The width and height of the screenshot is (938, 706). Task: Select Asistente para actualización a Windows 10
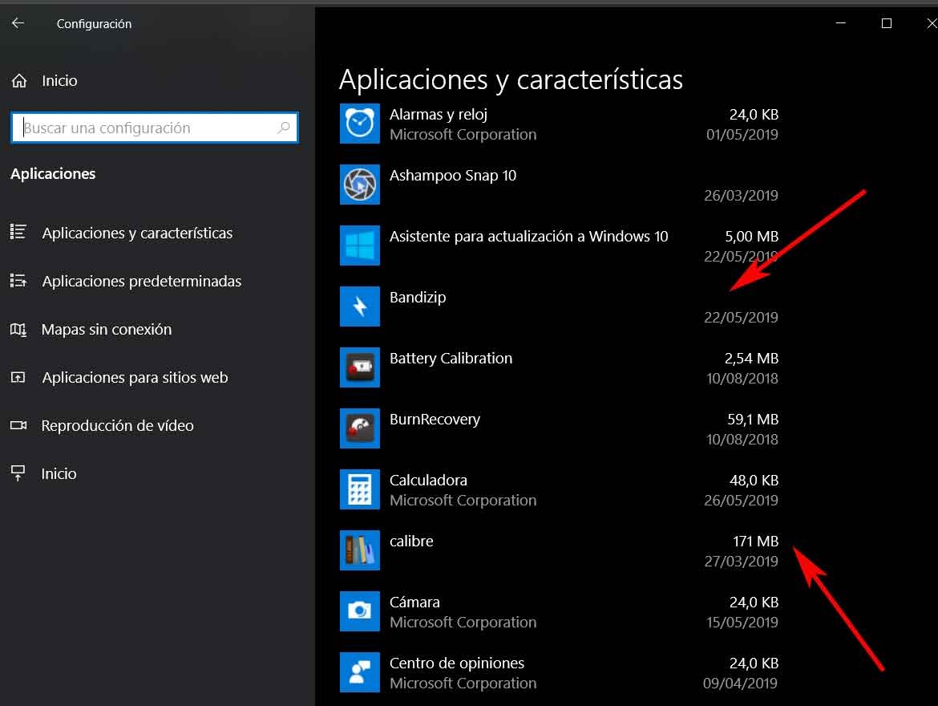click(529, 237)
